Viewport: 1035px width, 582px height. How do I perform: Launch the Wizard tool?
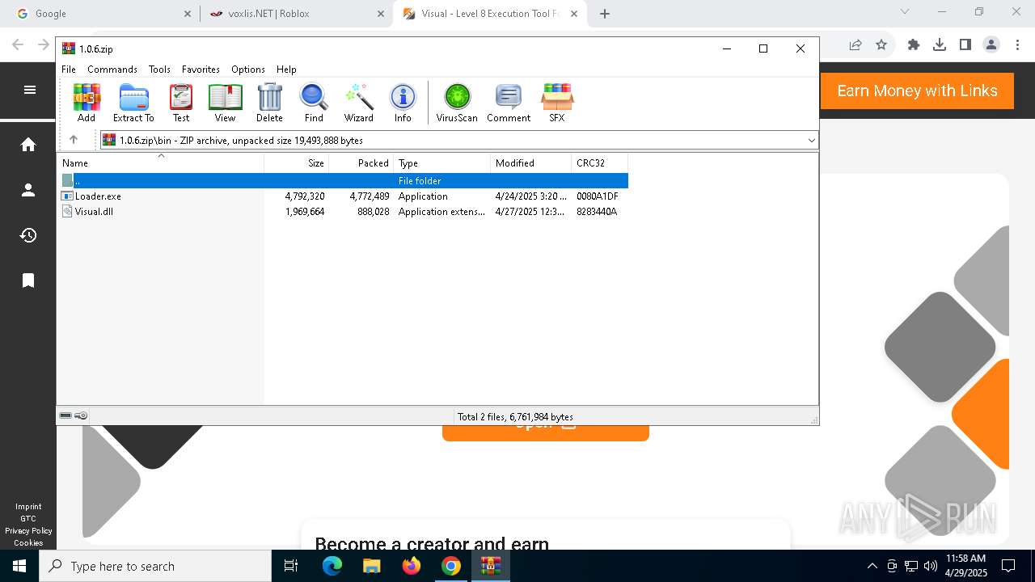point(359,103)
